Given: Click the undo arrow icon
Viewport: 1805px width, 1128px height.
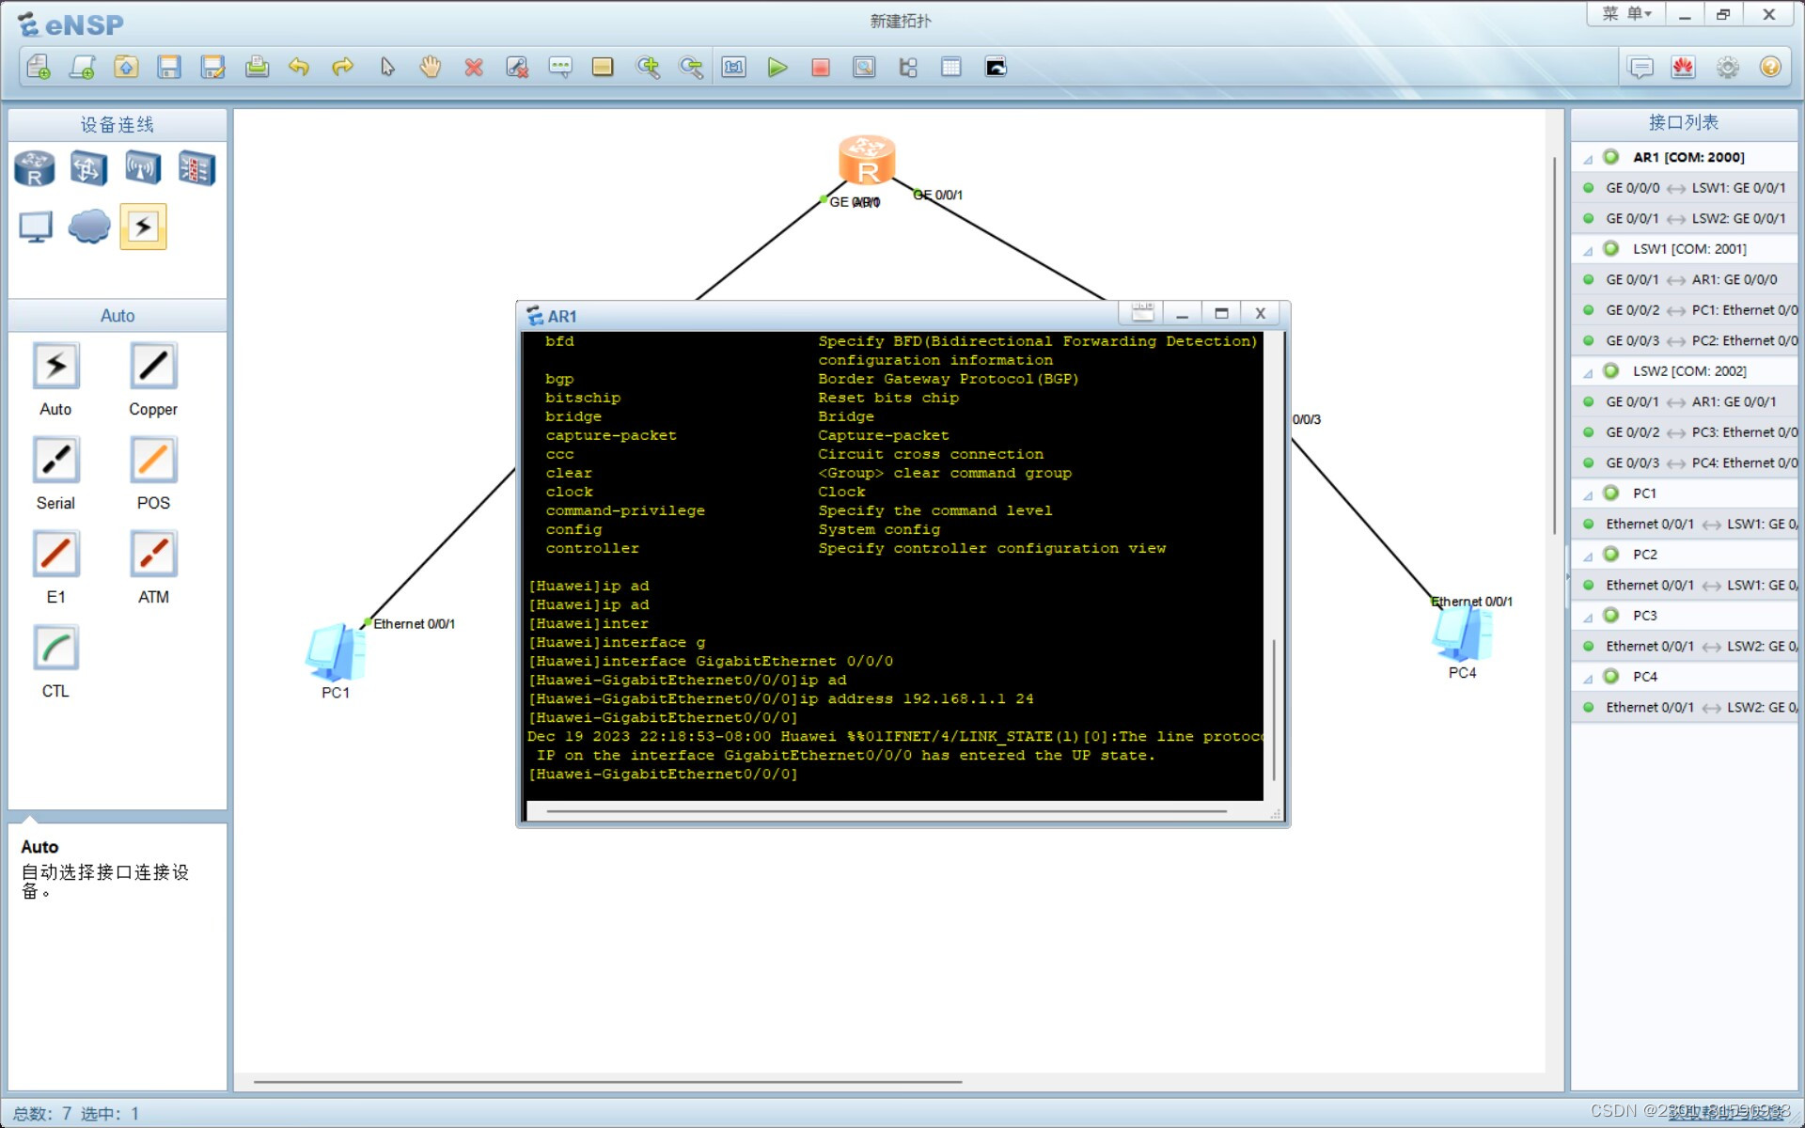Looking at the screenshot, I should [x=299, y=67].
